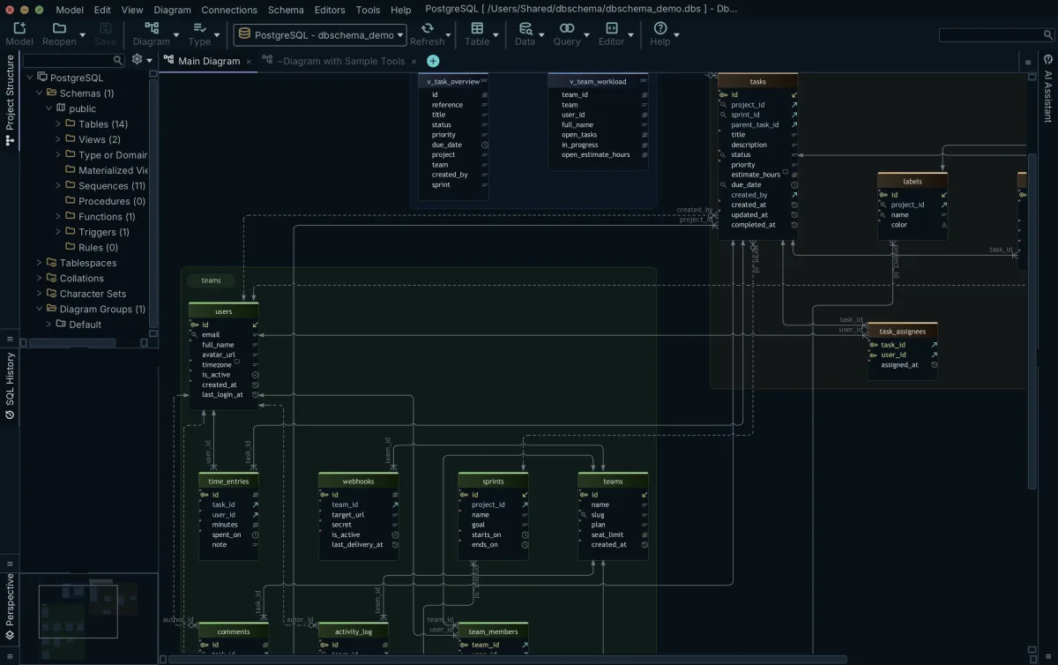Click the diagram horizontal scrollbar at the bottom
This screenshot has width=1058, height=665.
click(507, 659)
